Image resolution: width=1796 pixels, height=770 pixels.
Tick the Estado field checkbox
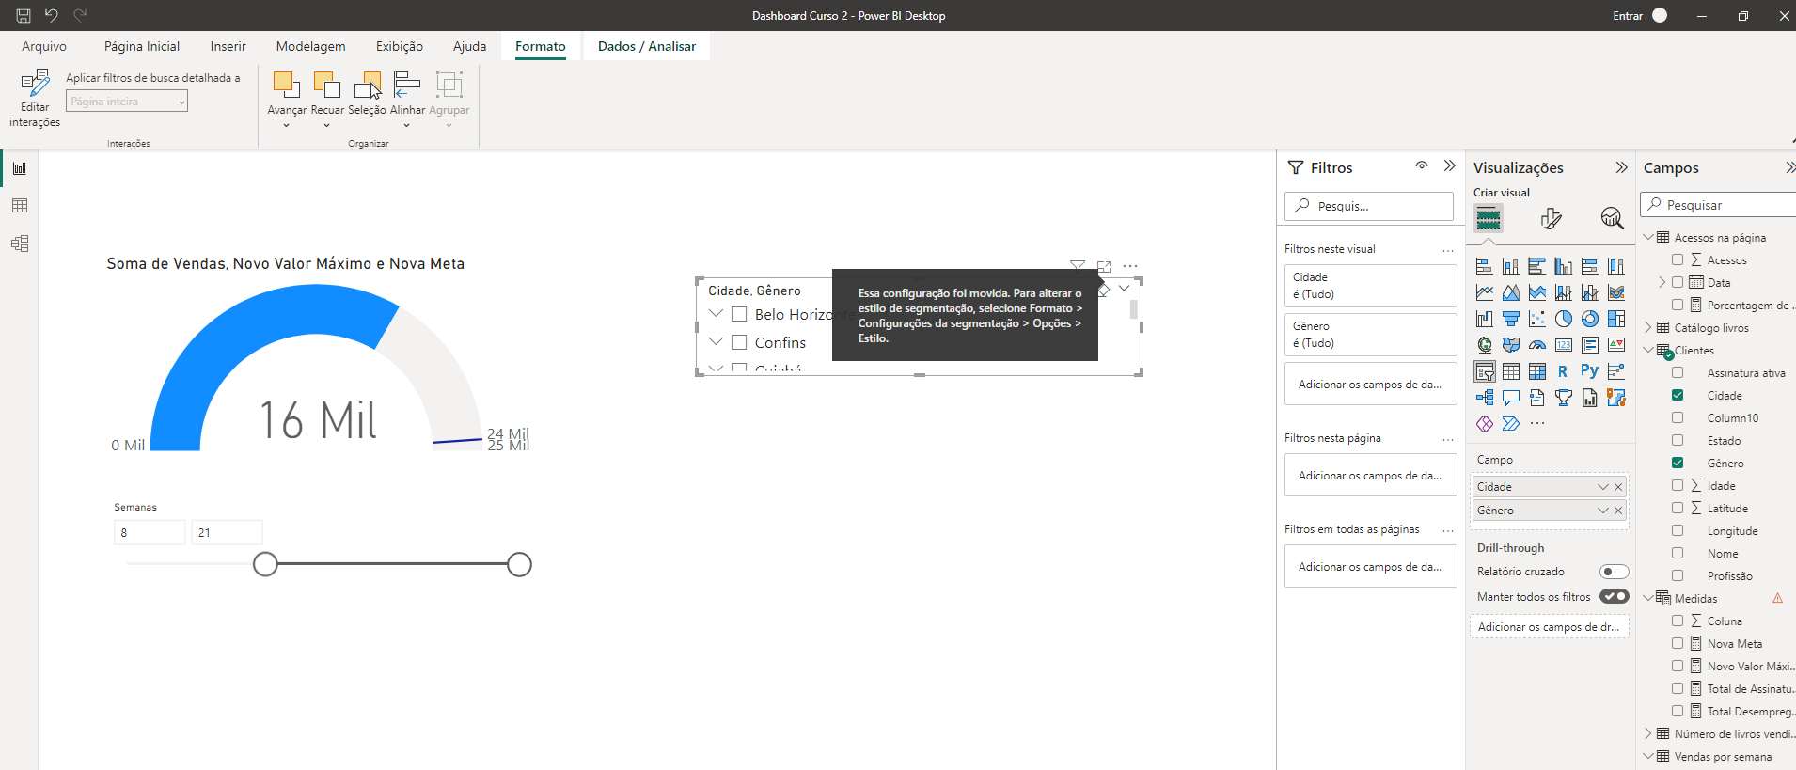1678,440
